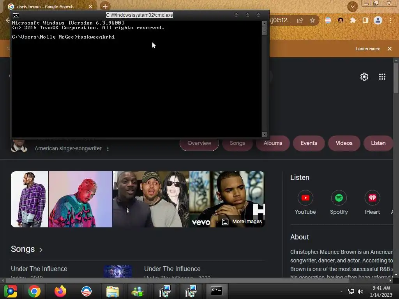Click Learn more in the banner
399x299 pixels.
[x=368, y=49]
